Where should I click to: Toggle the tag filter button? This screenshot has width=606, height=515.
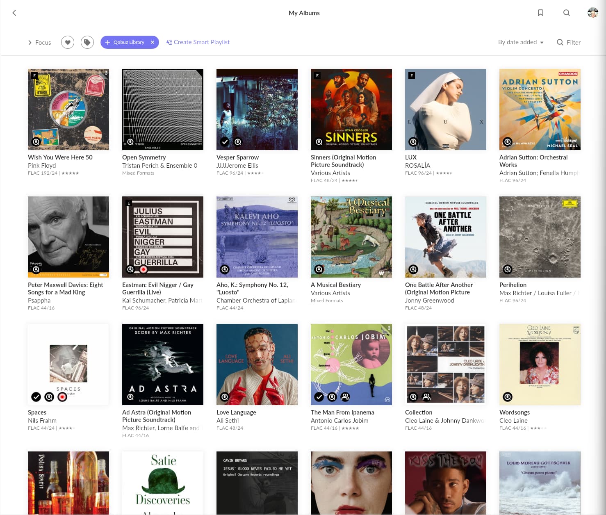87,42
